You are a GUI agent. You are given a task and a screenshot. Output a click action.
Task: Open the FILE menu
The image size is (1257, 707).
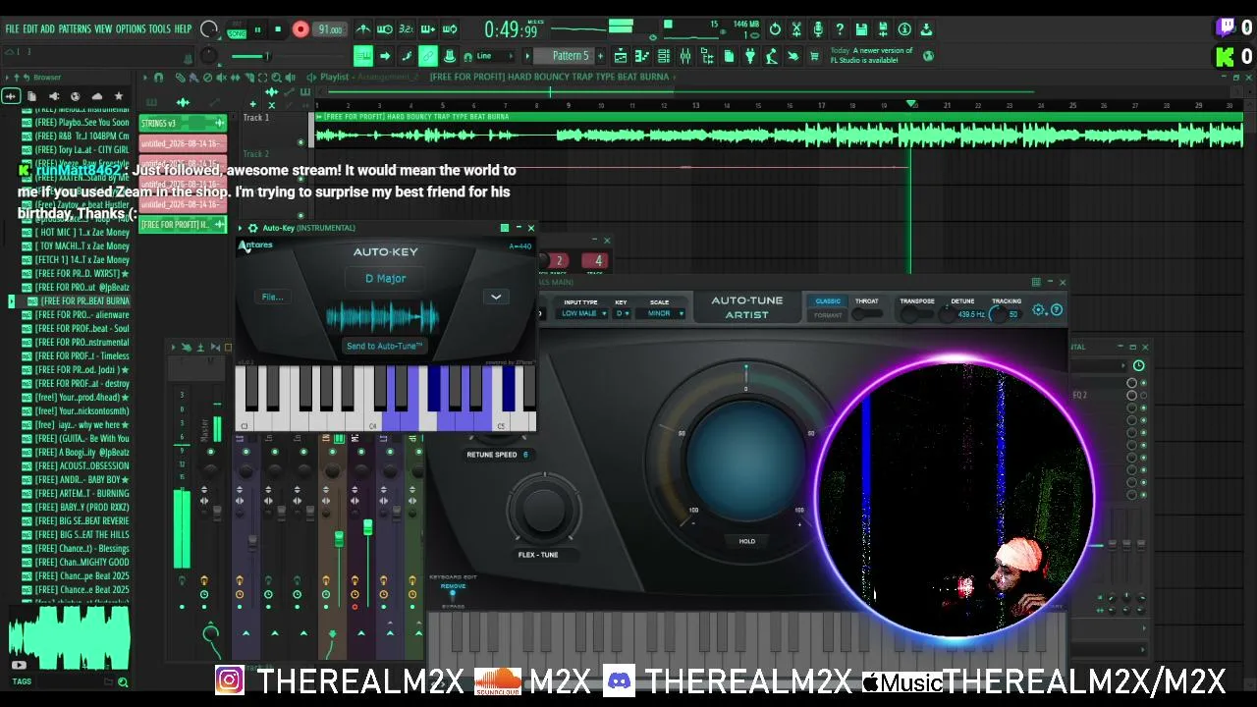click(x=12, y=29)
